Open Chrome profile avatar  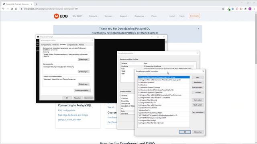point(250,9)
